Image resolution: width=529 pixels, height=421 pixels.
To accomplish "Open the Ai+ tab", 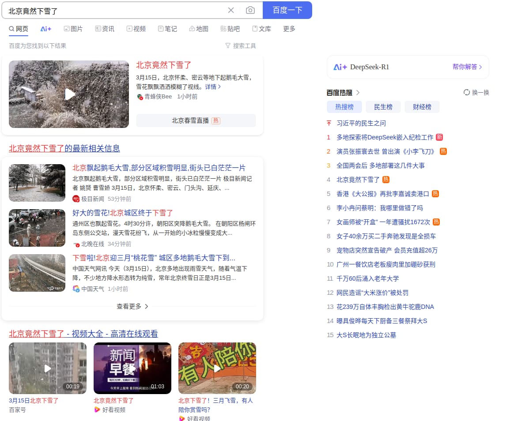I will 46,29.
